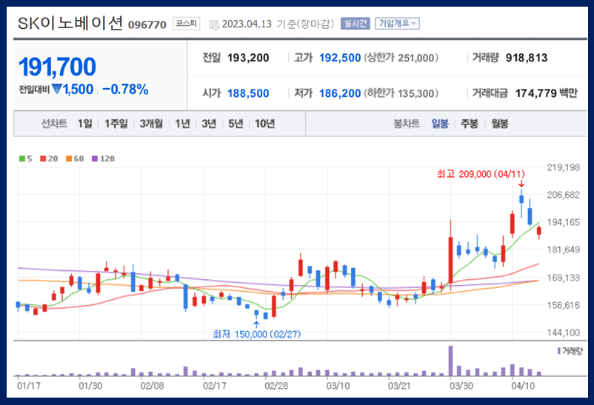
Task: Click the 최고 209,000 (04/11) label
Action: (x=481, y=174)
